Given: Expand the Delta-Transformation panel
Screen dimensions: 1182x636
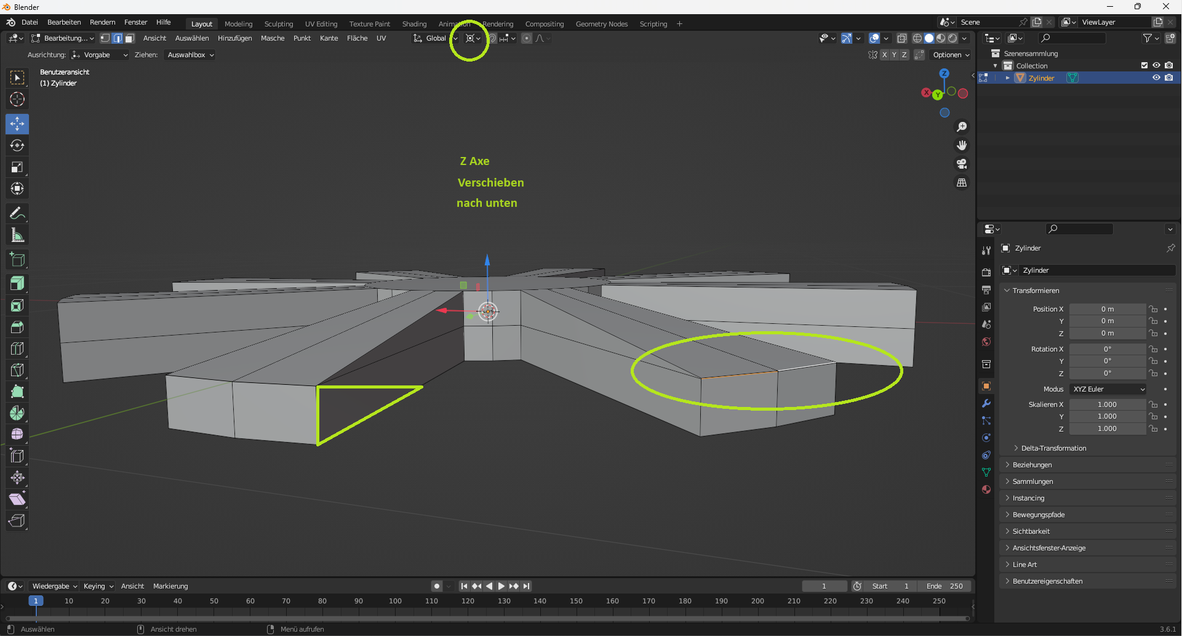Looking at the screenshot, I should [x=1053, y=448].
